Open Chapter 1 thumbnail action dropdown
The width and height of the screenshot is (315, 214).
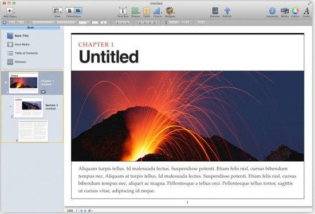pos(43,92)
